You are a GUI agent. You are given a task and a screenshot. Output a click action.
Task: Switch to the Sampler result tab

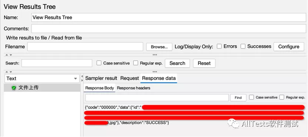pyautogui.click(x=101, y=78)
